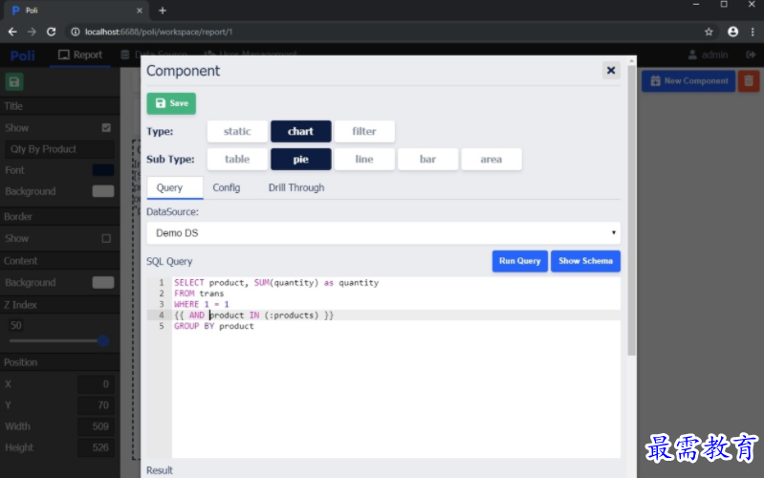Choose line sub type
Screen dimensions: 764x478
(364, 160)
